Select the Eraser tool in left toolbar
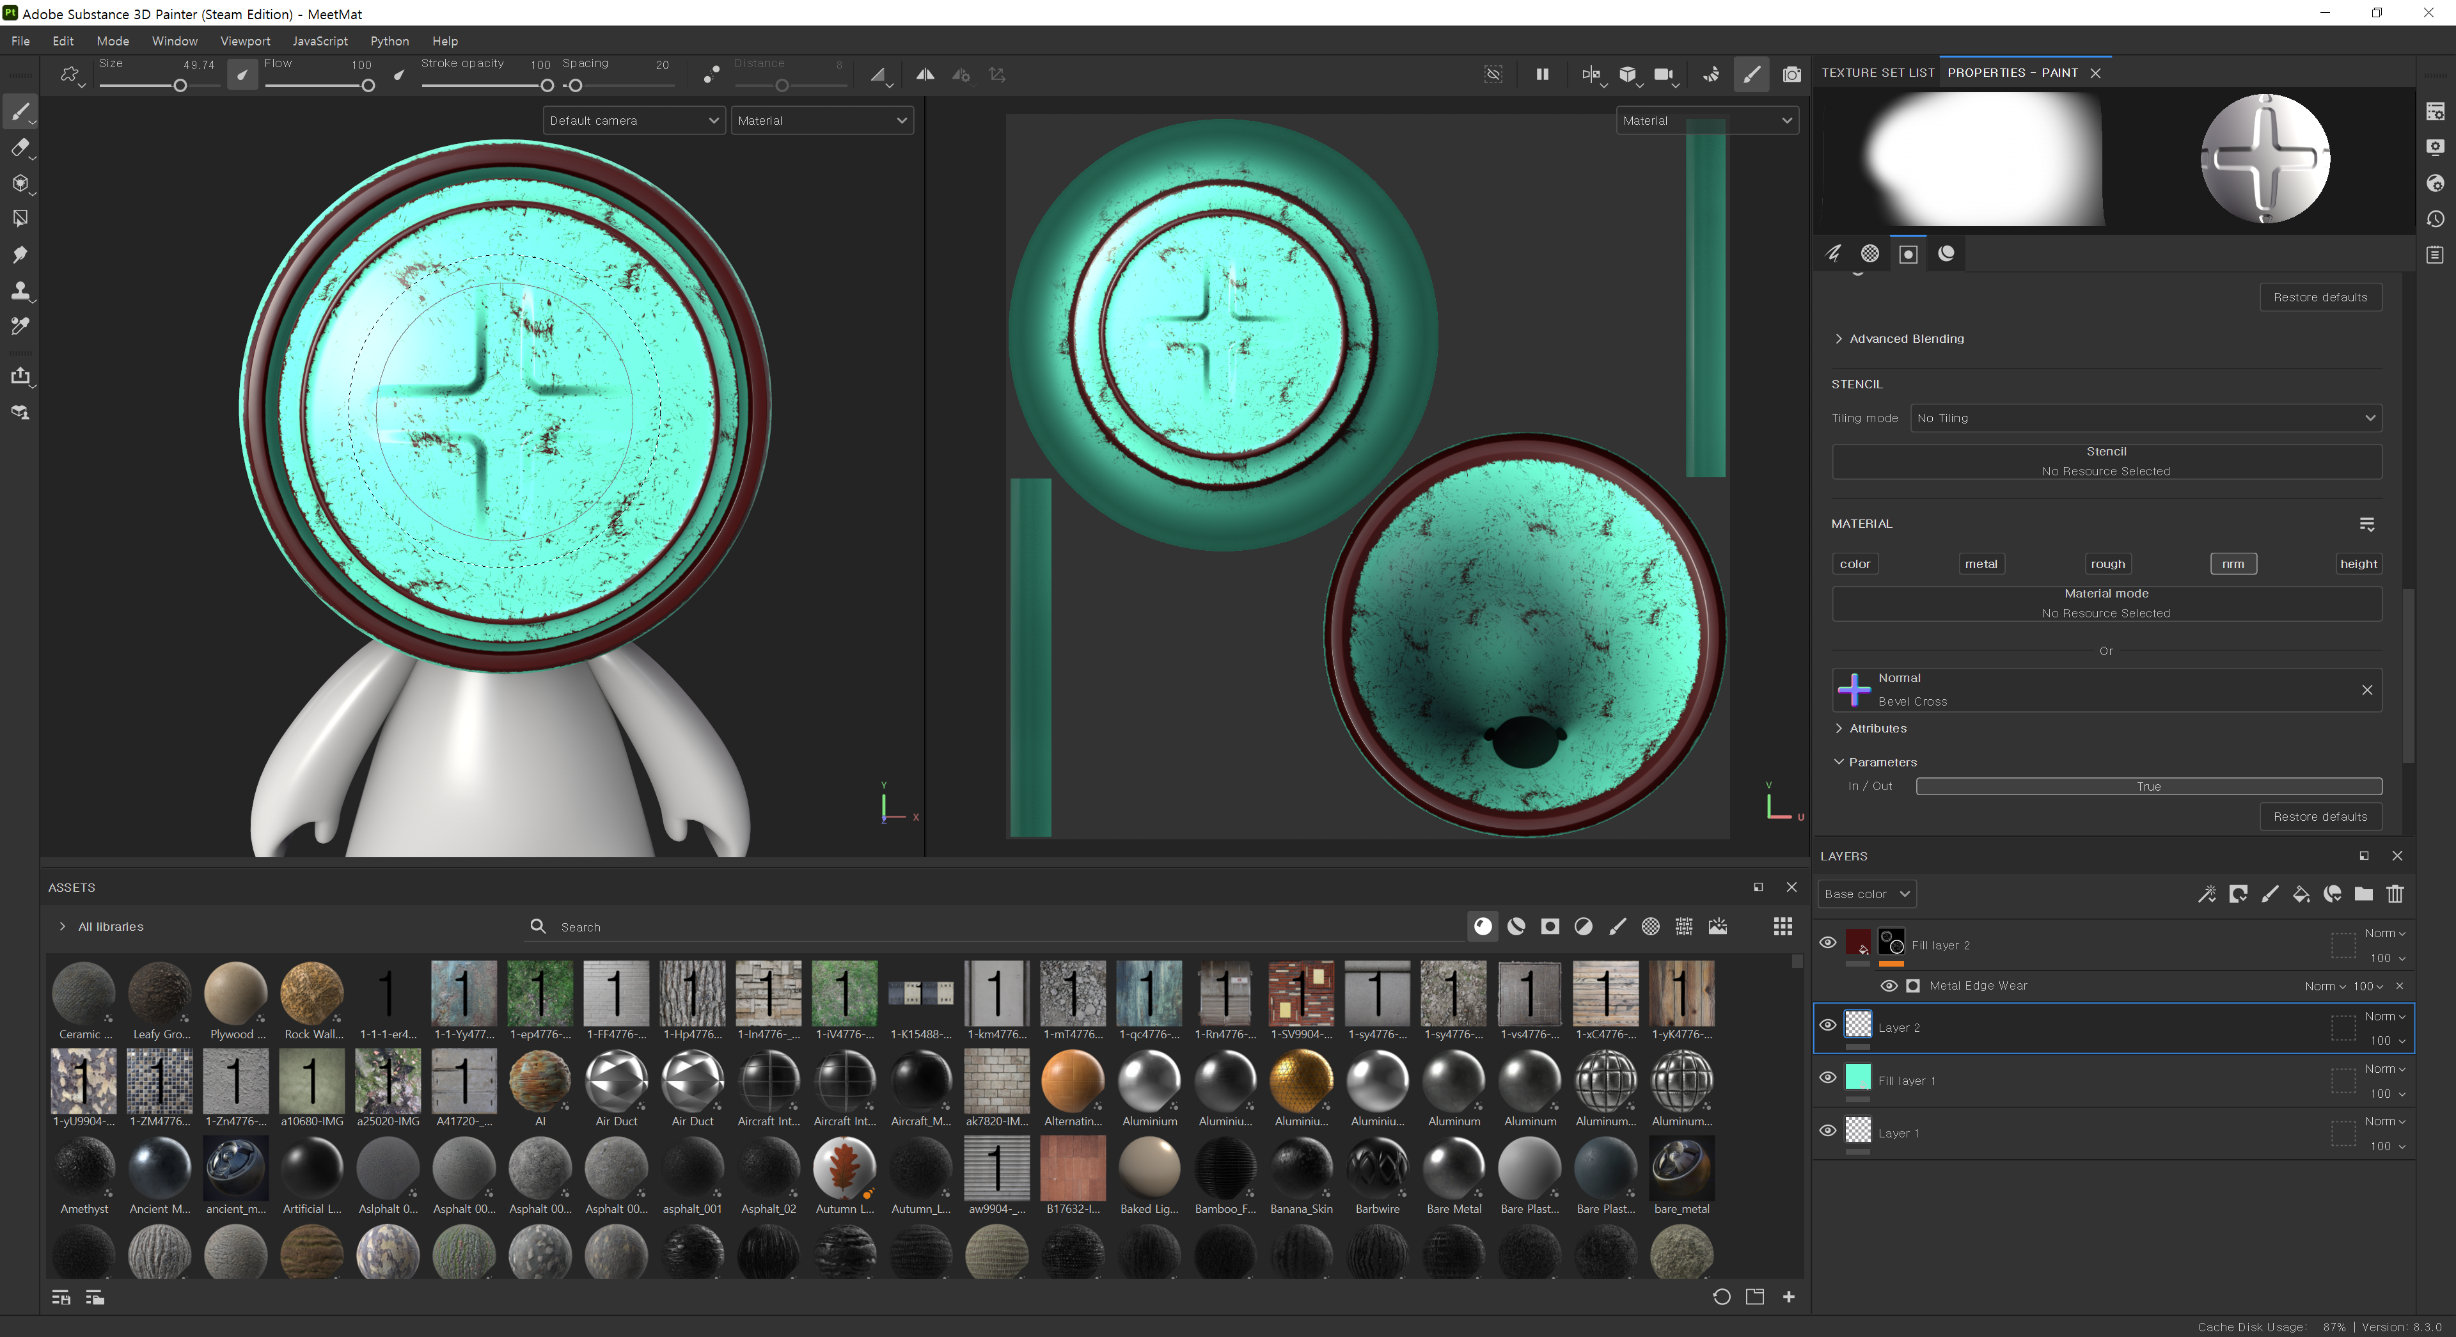The height and width of the screenshot is (1337, 2456). pyautogui.click(x=20, y=148)
